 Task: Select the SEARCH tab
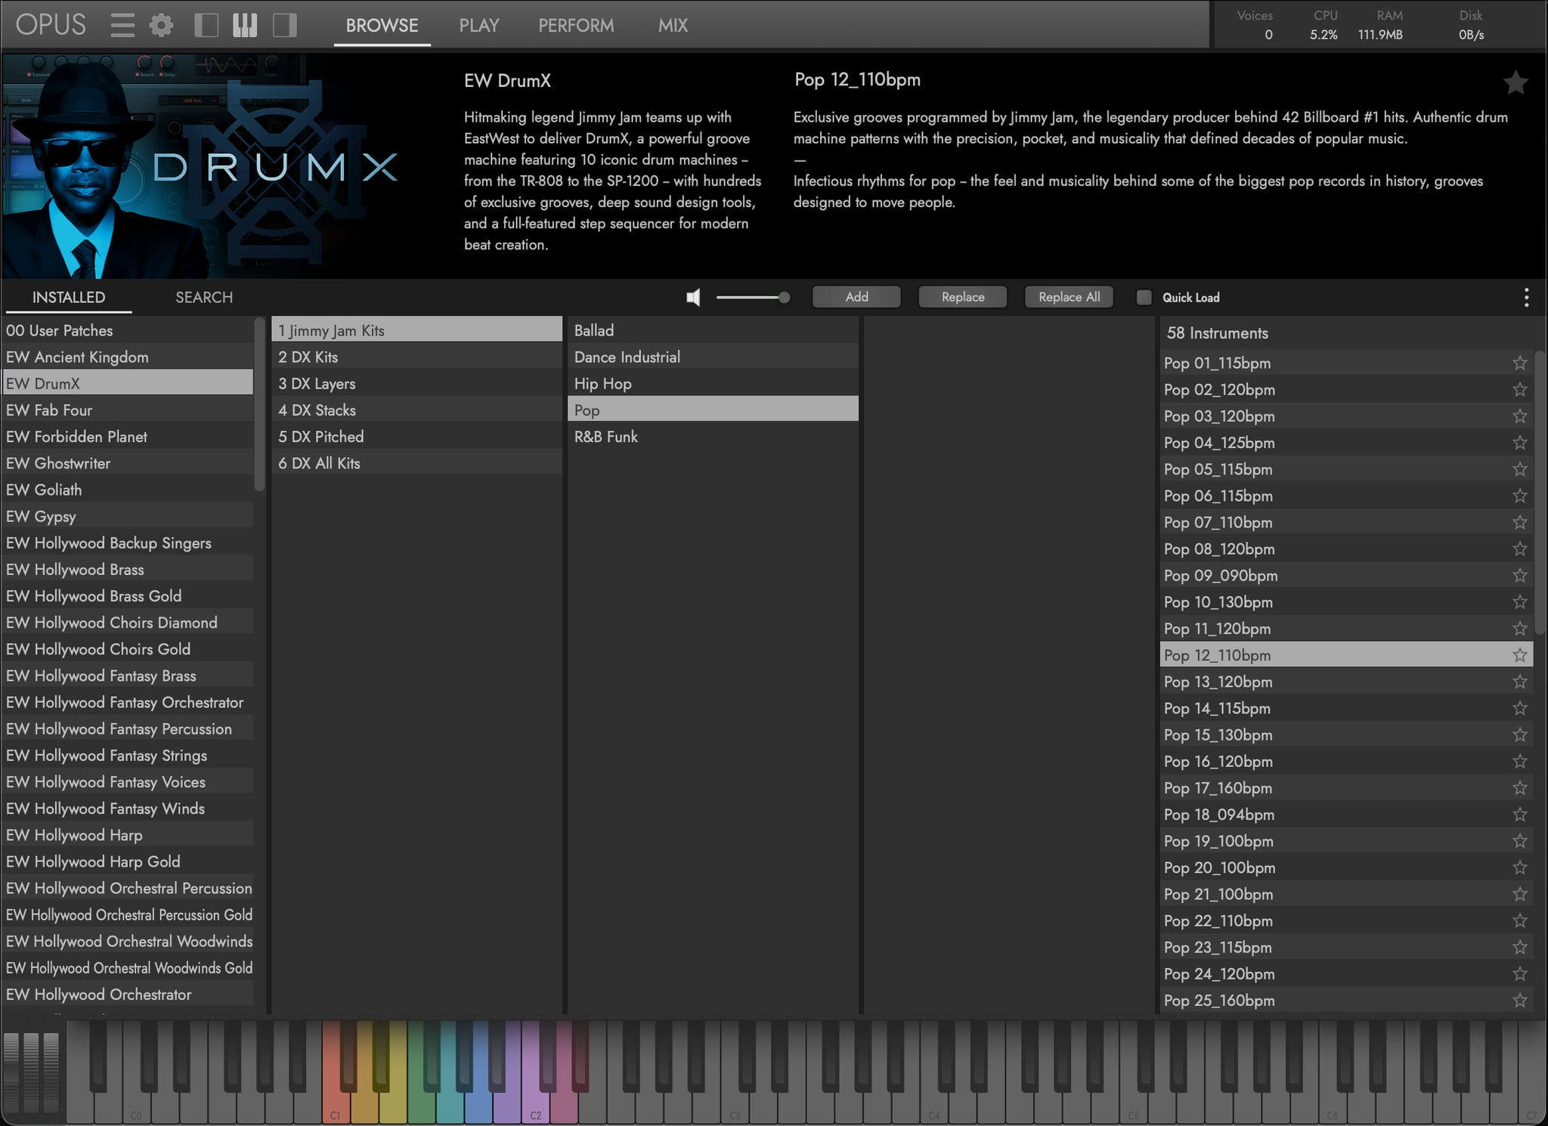point(204,298)
